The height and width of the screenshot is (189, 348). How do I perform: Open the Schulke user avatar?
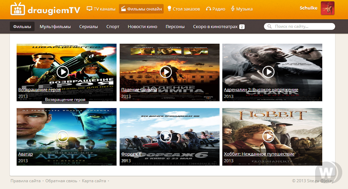[x=327, y=8]
